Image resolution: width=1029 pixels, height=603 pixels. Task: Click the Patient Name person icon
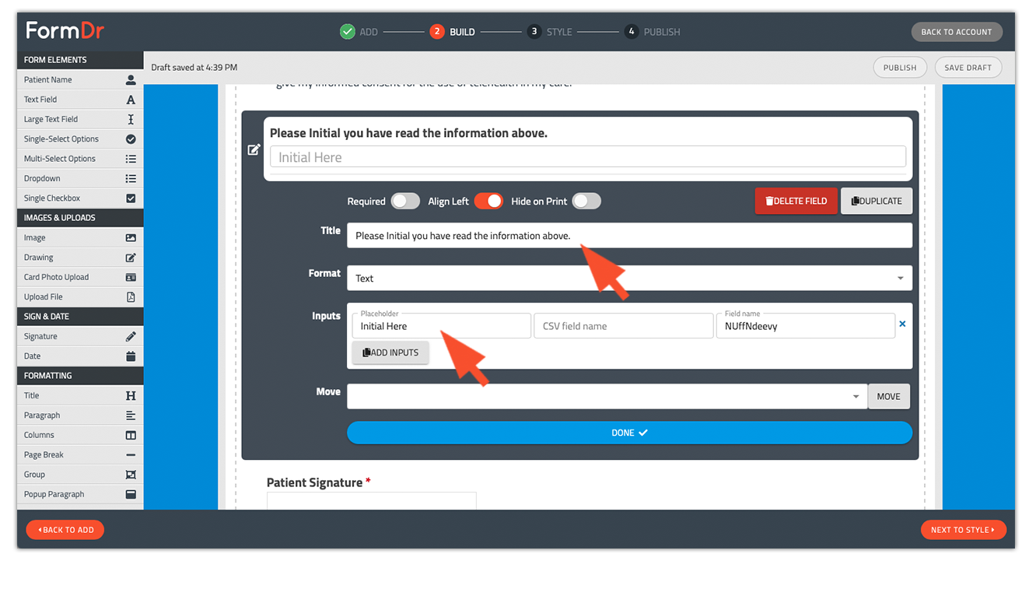click(131, 79)
